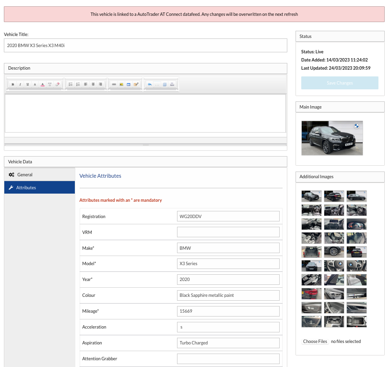Click the underline formatting icon
Image resolution: width=390 pixels, height=367 pixels.
[x=27, y=84]
